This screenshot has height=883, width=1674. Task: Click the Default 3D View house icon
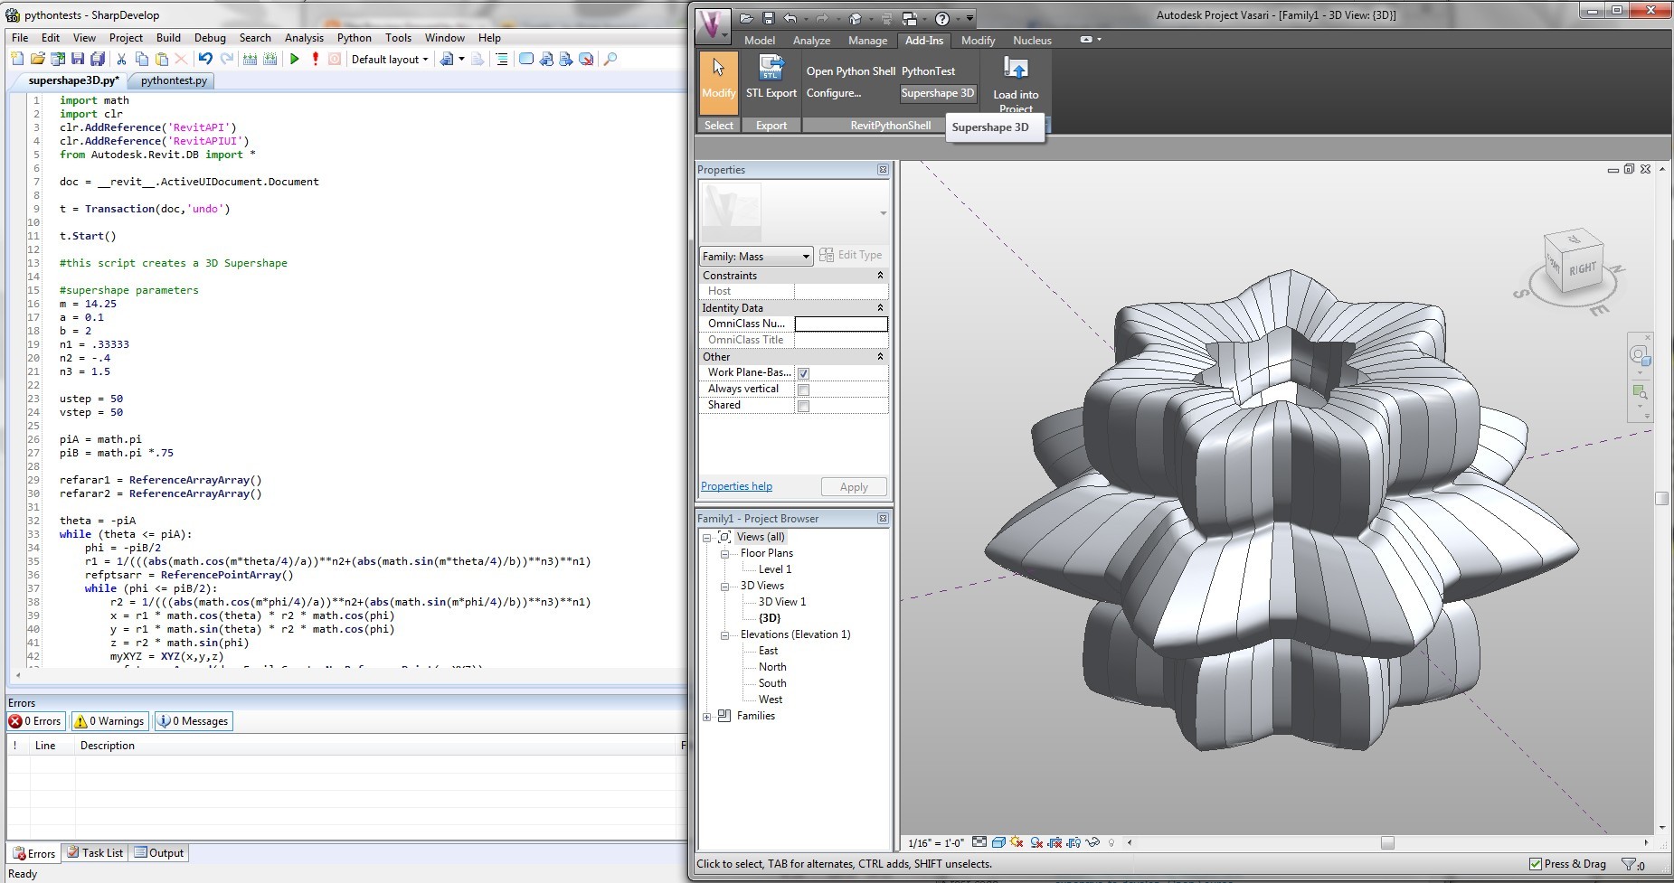coord(855,18)
